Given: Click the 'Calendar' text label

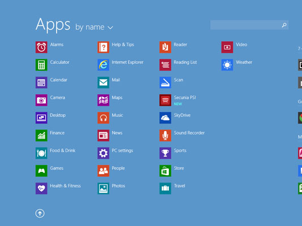Looking at the screenshot, I should pyautogui.click(x=59, y=80).
